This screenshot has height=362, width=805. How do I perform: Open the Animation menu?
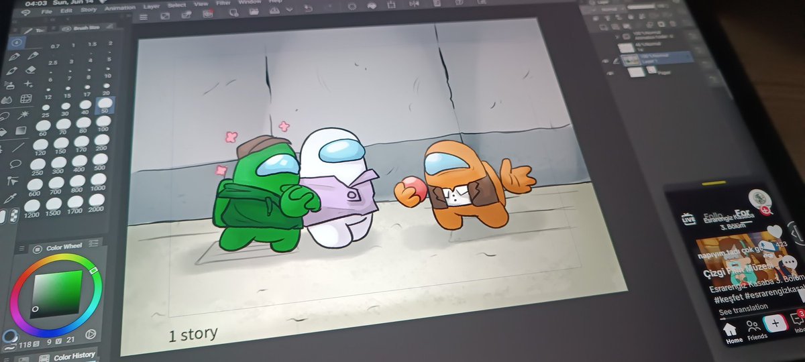click(x=119, y=8)
